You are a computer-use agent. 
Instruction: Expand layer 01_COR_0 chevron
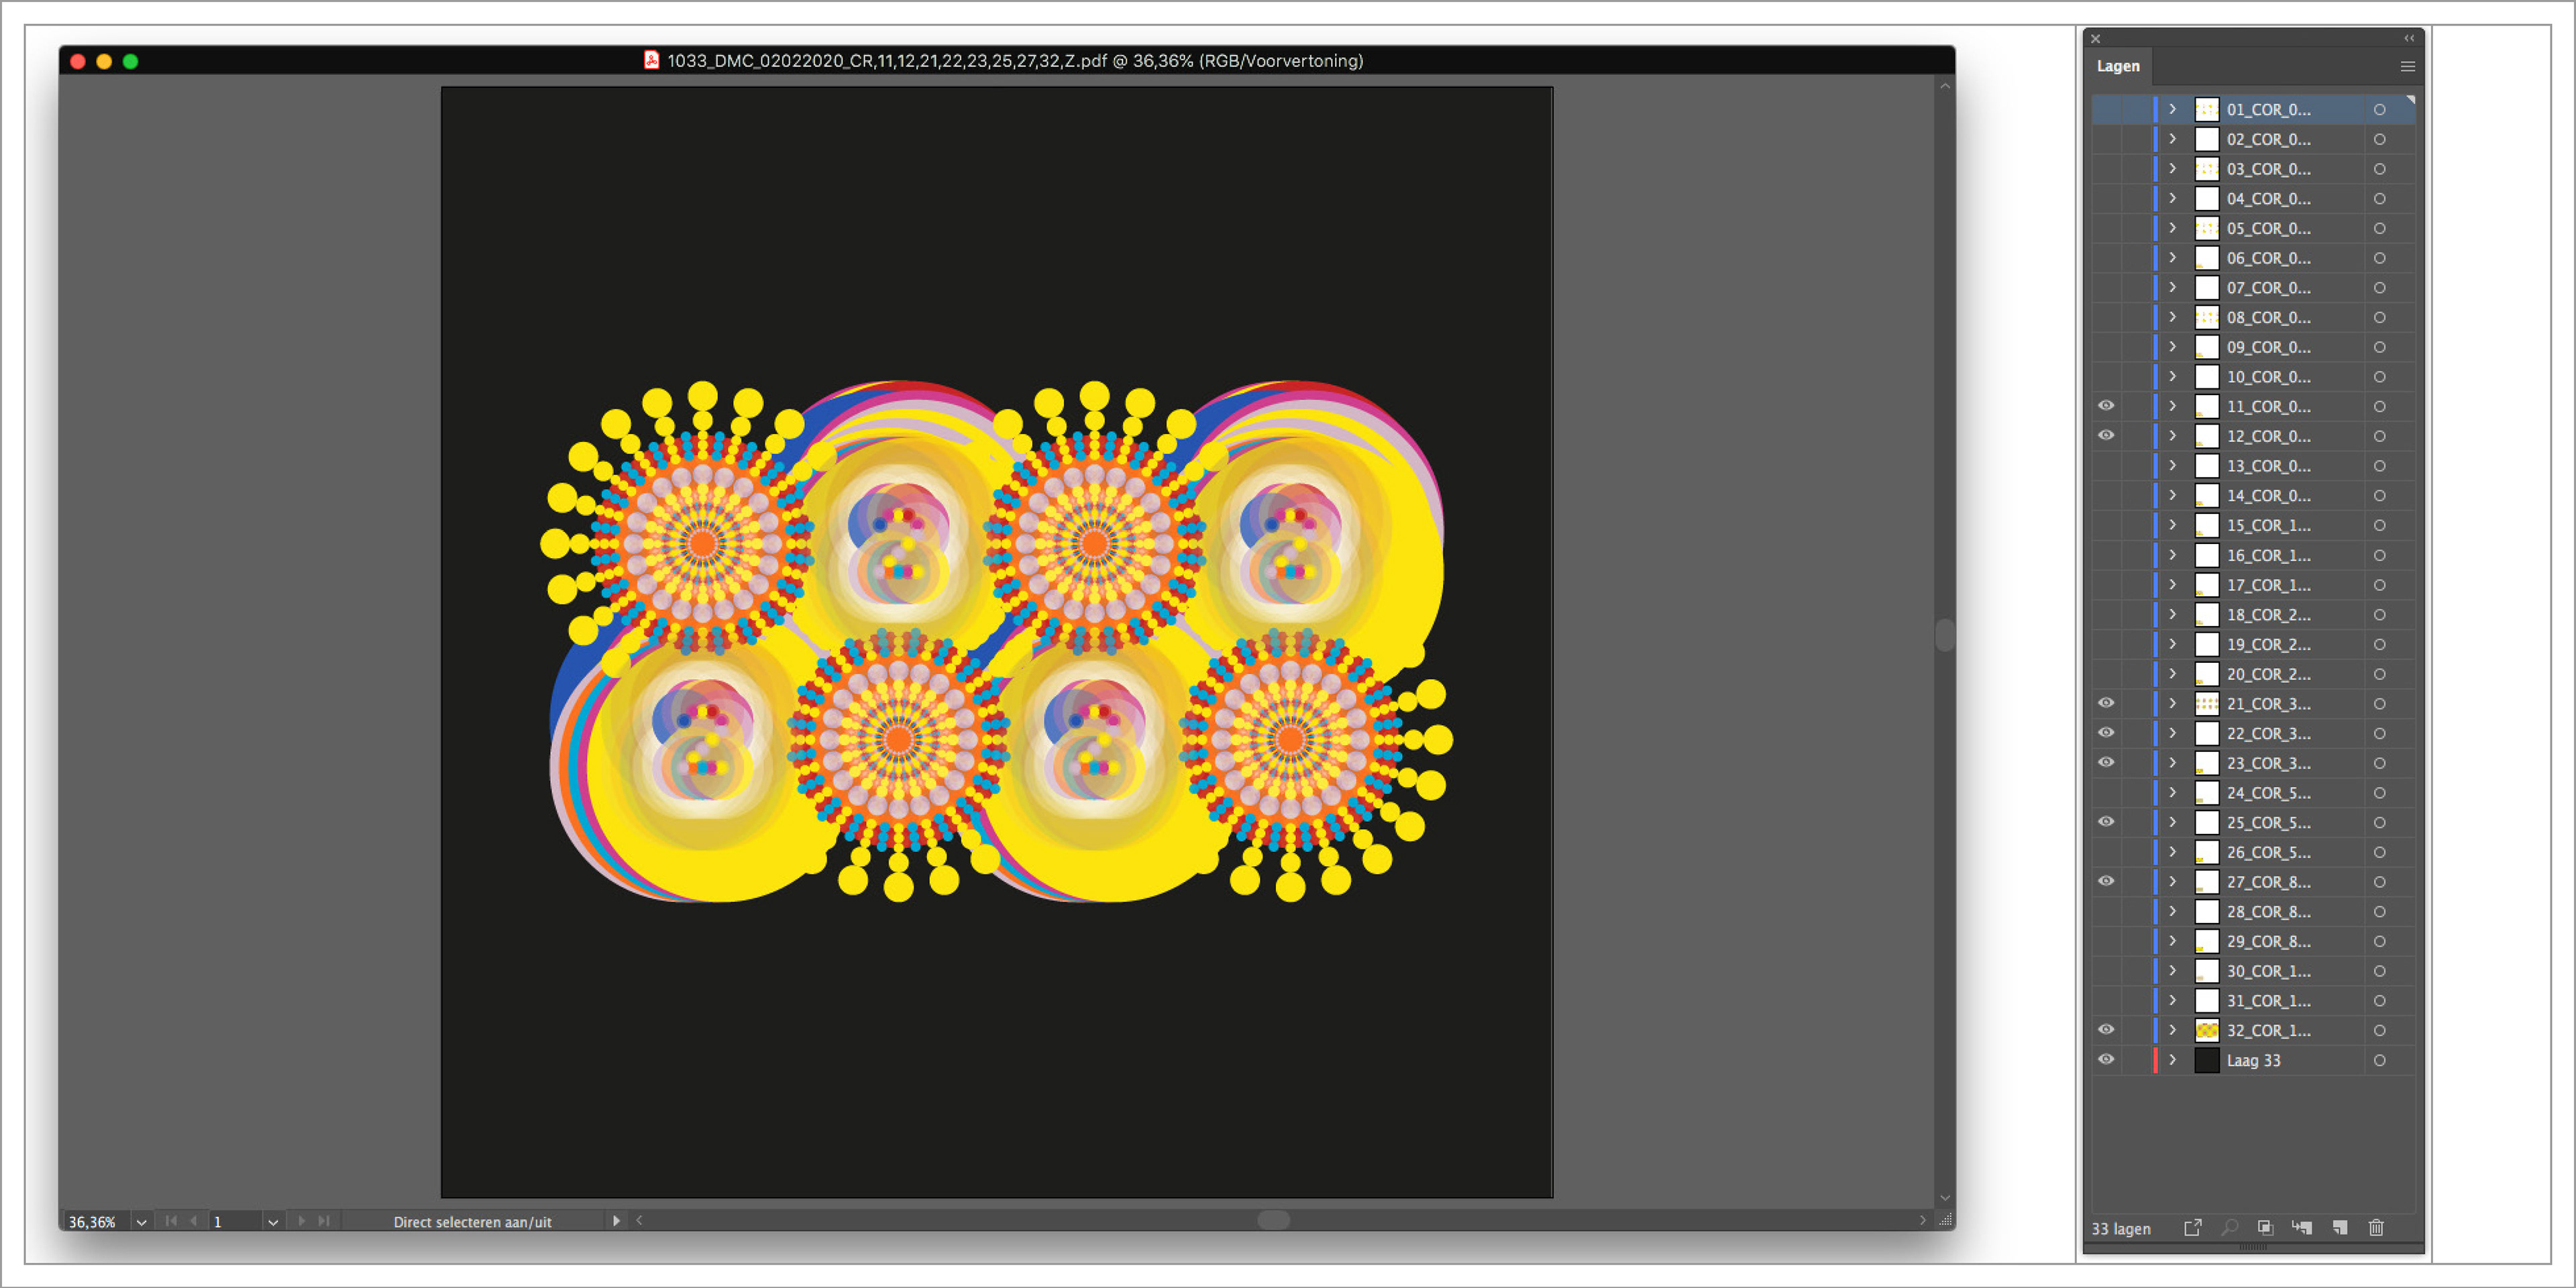2172,109
